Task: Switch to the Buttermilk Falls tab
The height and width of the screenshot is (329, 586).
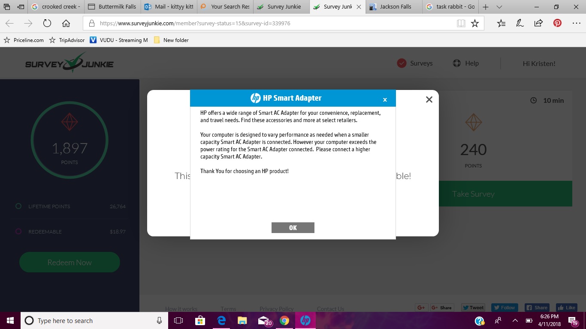Action: (x=112, y=7)
